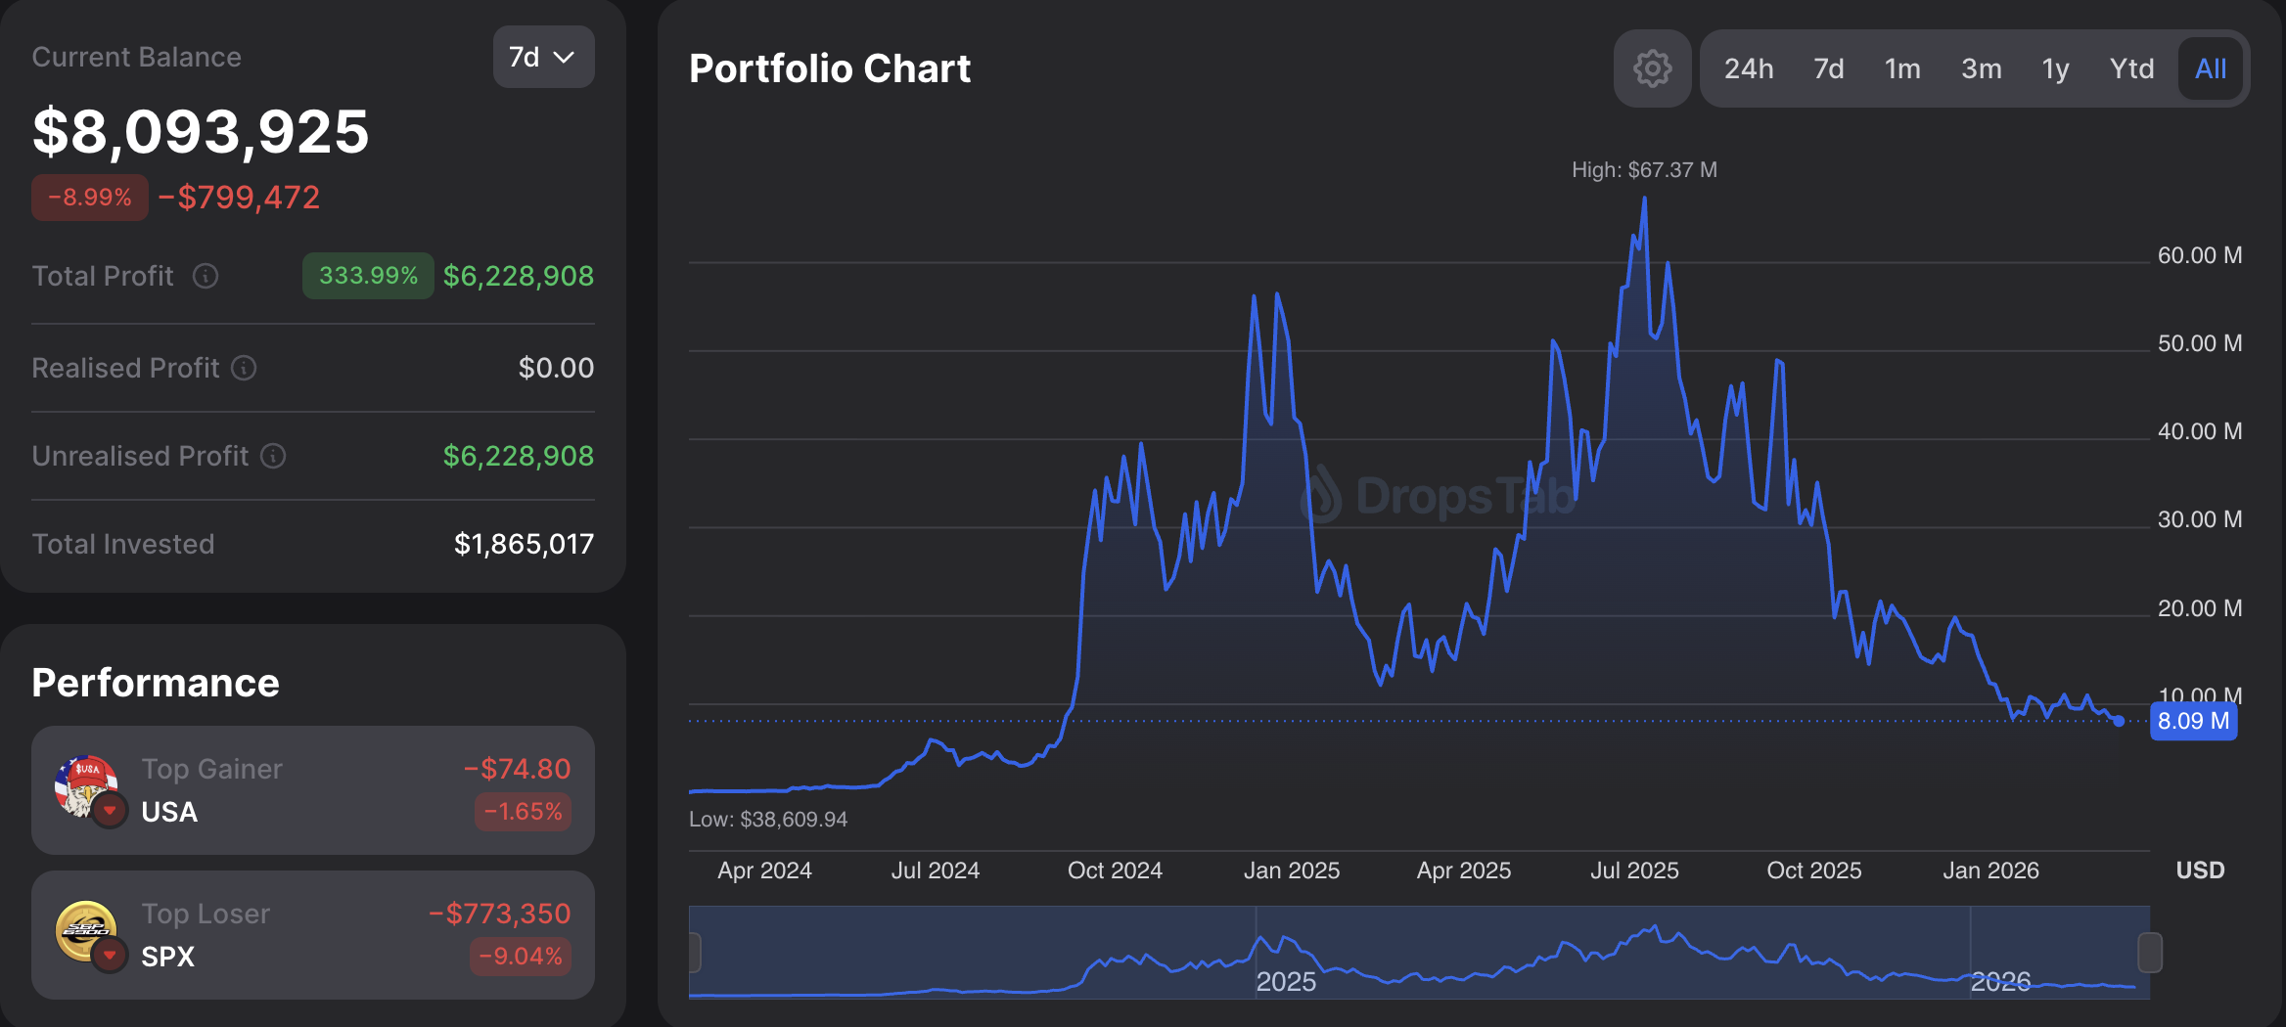Open the chart settings gear icon
2286x1027 pixels.
coord(1652,68)
